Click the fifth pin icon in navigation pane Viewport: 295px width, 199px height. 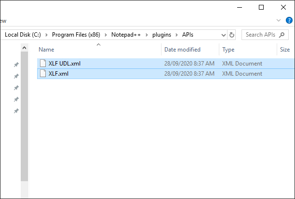click(x=16, y=111)
